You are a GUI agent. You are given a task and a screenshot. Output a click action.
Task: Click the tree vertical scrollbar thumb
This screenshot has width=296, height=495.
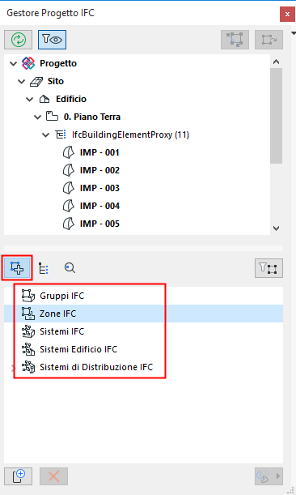(x=276, y=116)
